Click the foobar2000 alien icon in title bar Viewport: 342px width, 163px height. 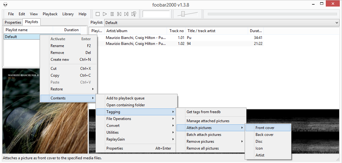pos(5,4)
